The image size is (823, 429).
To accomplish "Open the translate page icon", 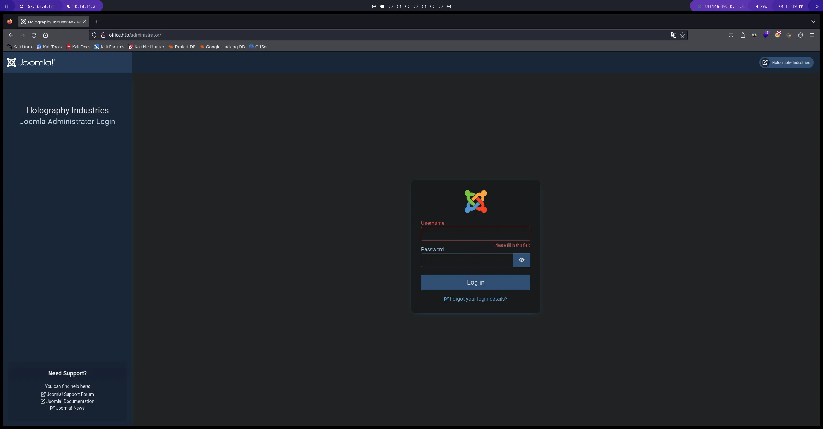I will click(x=673, y=35).
